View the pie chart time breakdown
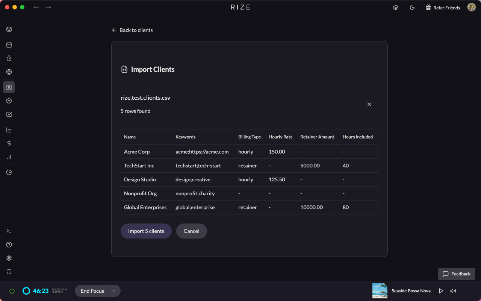The width and height of the screenshot is (481, 301). click(9, 172)
